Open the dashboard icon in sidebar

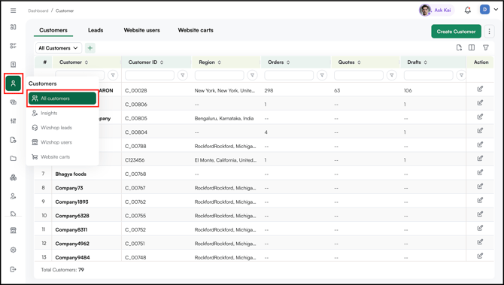click(x=14, y=27)
